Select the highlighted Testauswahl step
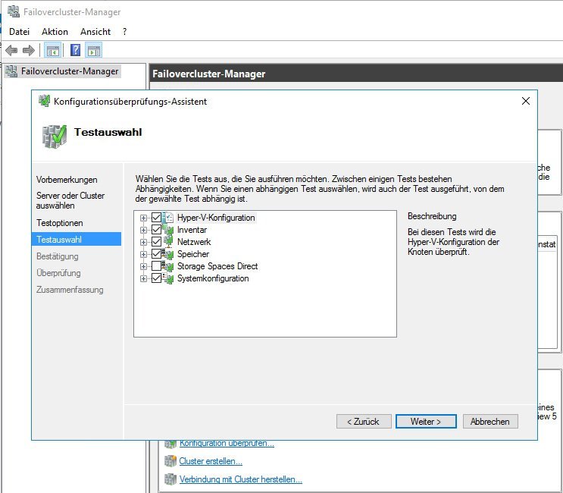The image size is (563, 493). [77, 240]
